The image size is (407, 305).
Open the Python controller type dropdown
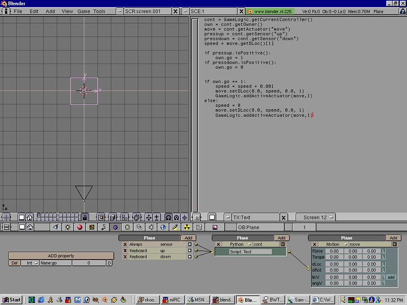pos(237,244)
